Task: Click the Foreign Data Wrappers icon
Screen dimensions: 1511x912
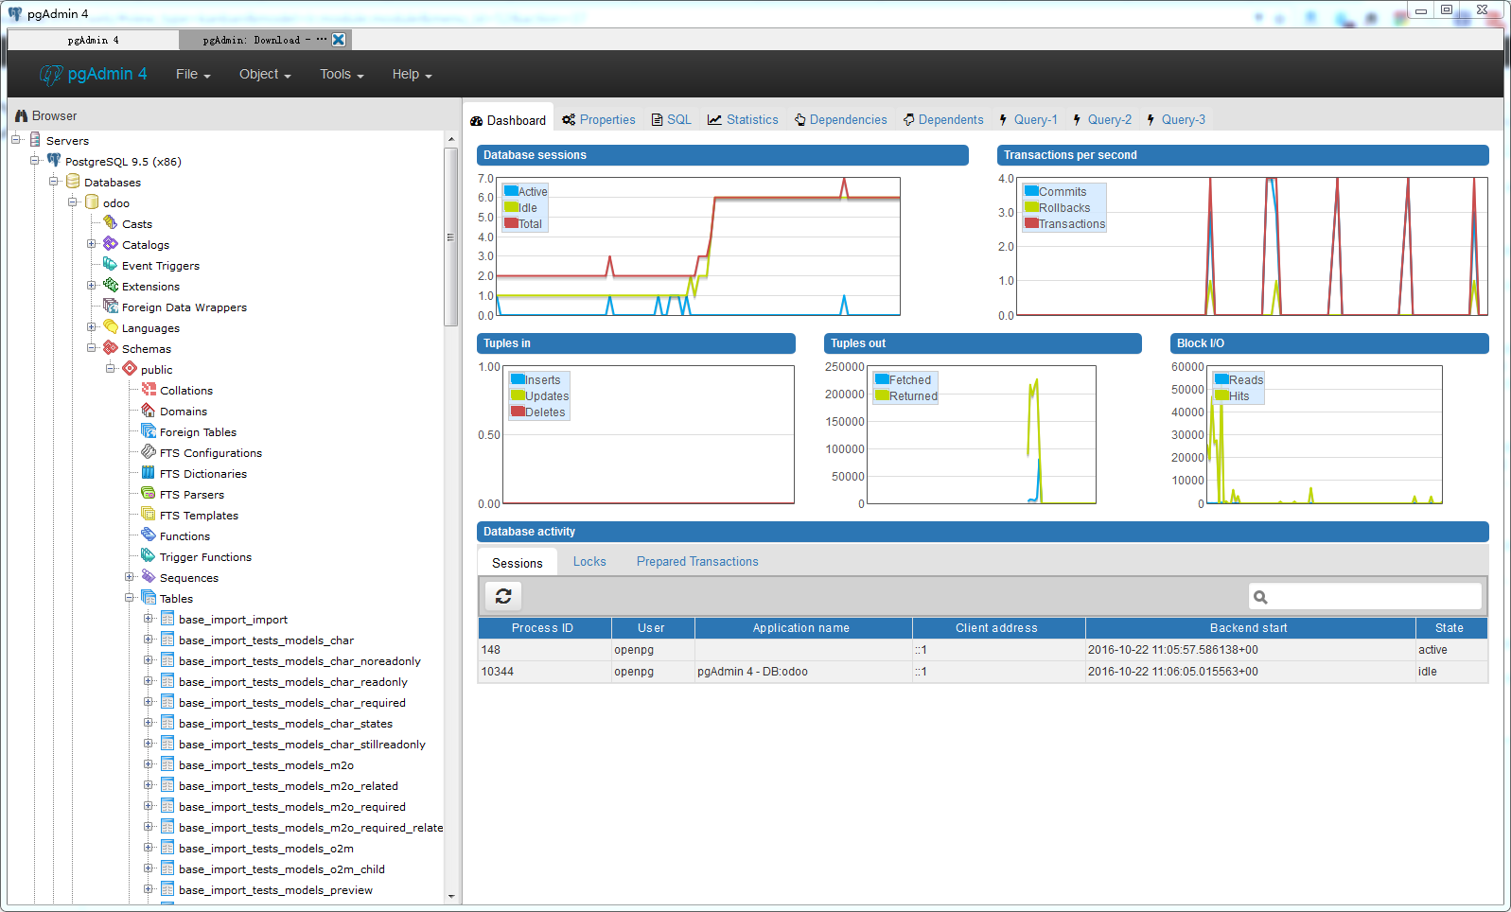Action: pos(111,307)
